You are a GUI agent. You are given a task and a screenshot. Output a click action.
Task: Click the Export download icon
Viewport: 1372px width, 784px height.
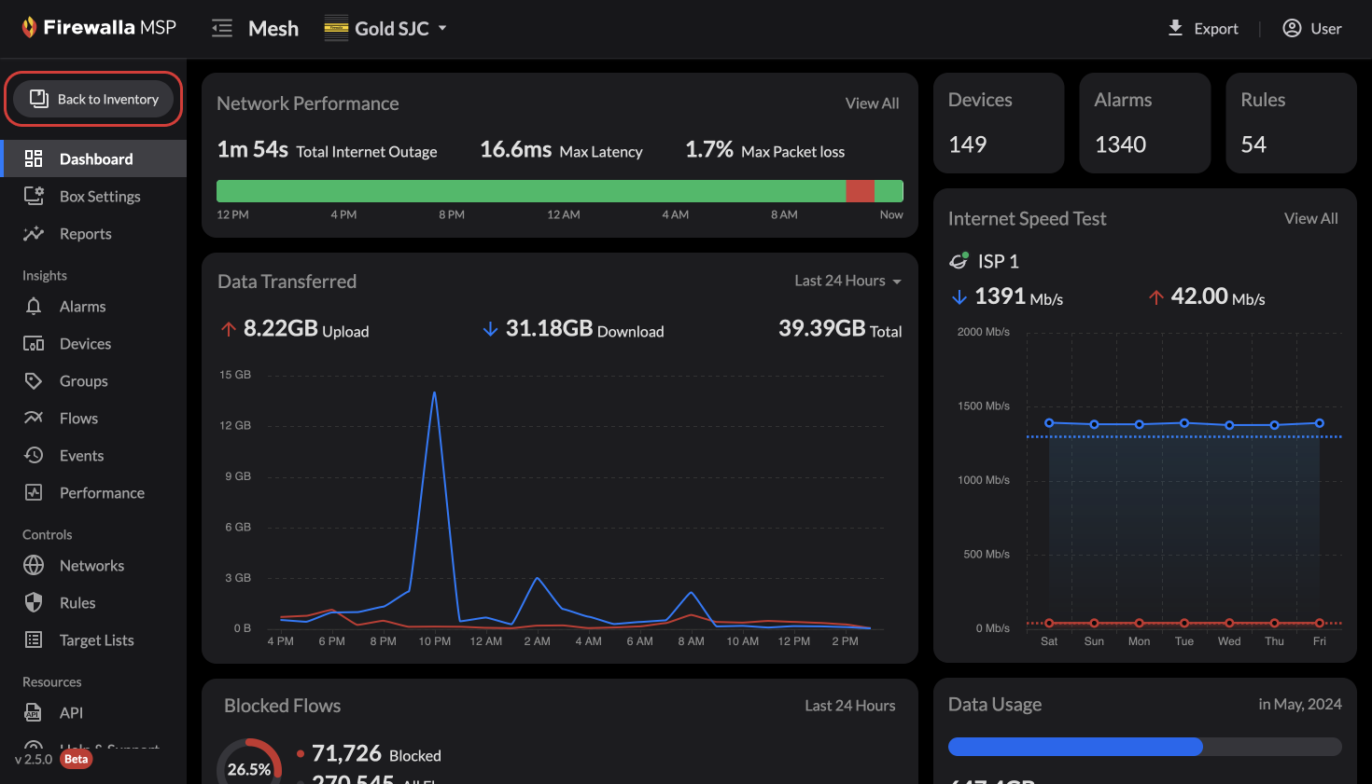(x=1176, y=28)
